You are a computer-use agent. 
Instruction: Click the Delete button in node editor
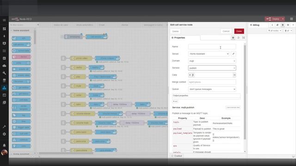pos(175,31)
